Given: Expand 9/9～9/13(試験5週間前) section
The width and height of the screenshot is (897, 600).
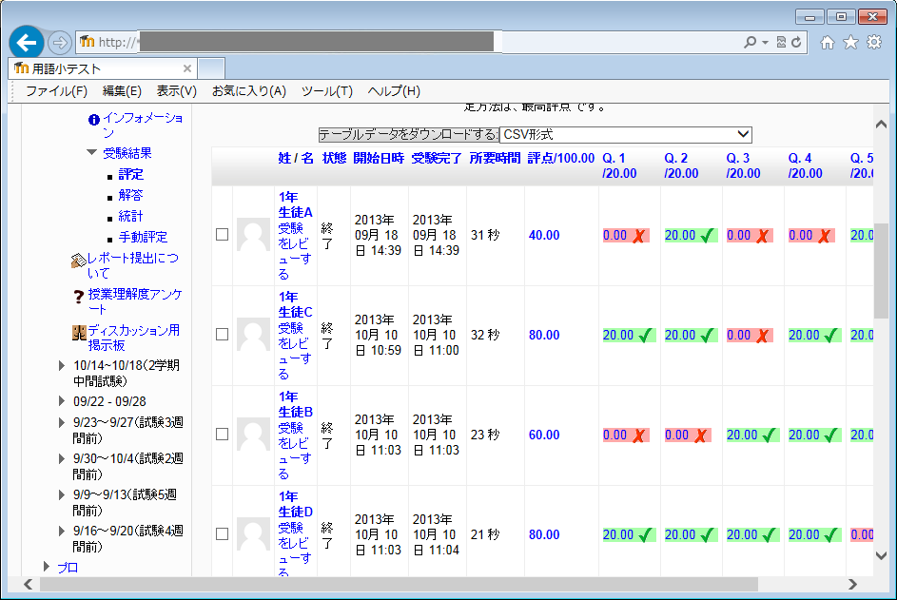Looking at the screenshot, I should [x=62, y=494].
